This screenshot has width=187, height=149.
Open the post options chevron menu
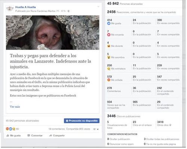(x=98, y=7)
